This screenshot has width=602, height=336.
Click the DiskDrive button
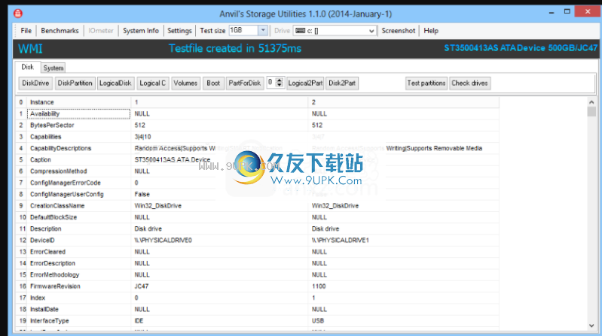pos(35,83)
